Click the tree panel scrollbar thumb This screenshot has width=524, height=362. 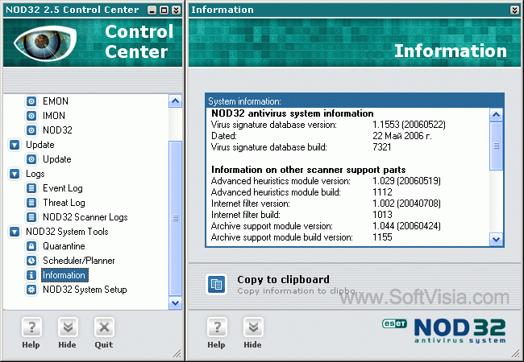(176, 218)
